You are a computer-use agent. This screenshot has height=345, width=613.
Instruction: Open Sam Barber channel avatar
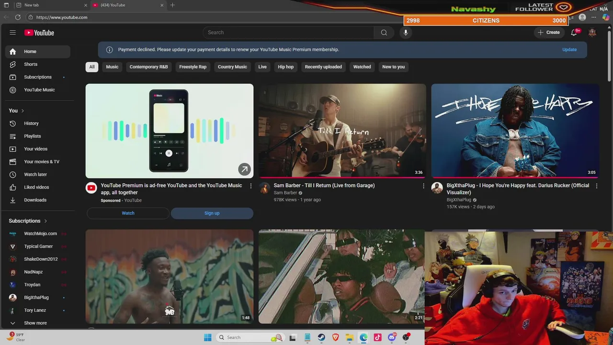coord(264,188)
